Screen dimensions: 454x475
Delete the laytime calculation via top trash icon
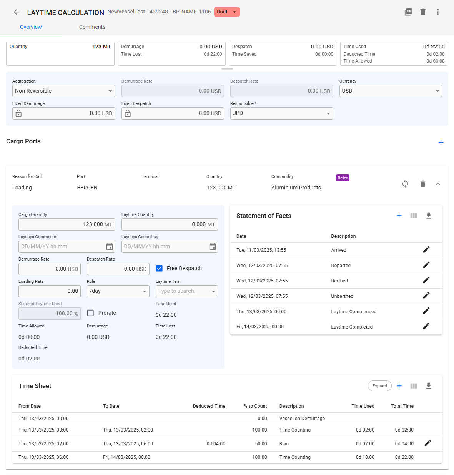click(423, 12)
